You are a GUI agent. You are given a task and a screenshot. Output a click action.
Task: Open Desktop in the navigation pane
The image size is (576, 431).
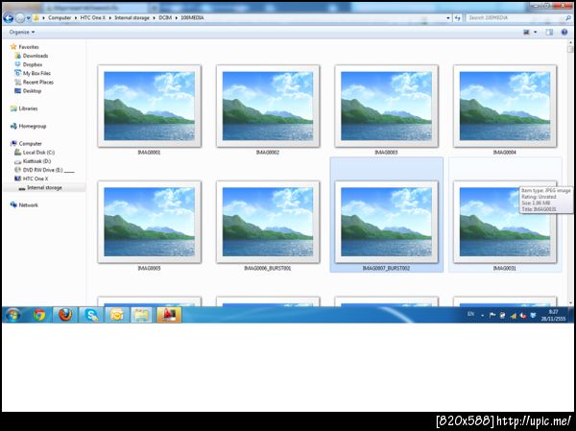pos(28,91)
